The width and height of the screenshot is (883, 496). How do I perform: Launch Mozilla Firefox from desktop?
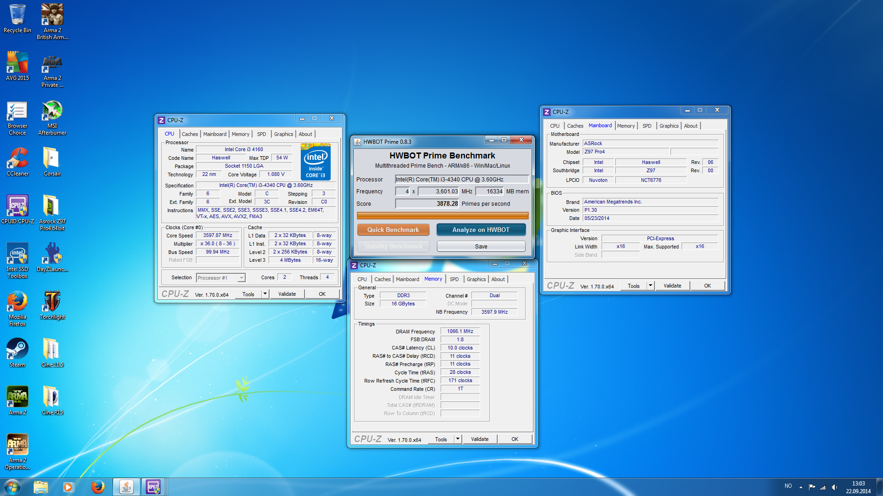[17, 308]
